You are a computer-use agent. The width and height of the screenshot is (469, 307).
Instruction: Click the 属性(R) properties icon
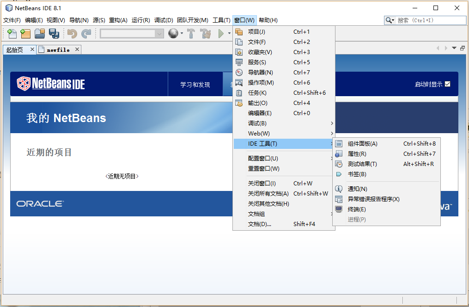[339, 154]
